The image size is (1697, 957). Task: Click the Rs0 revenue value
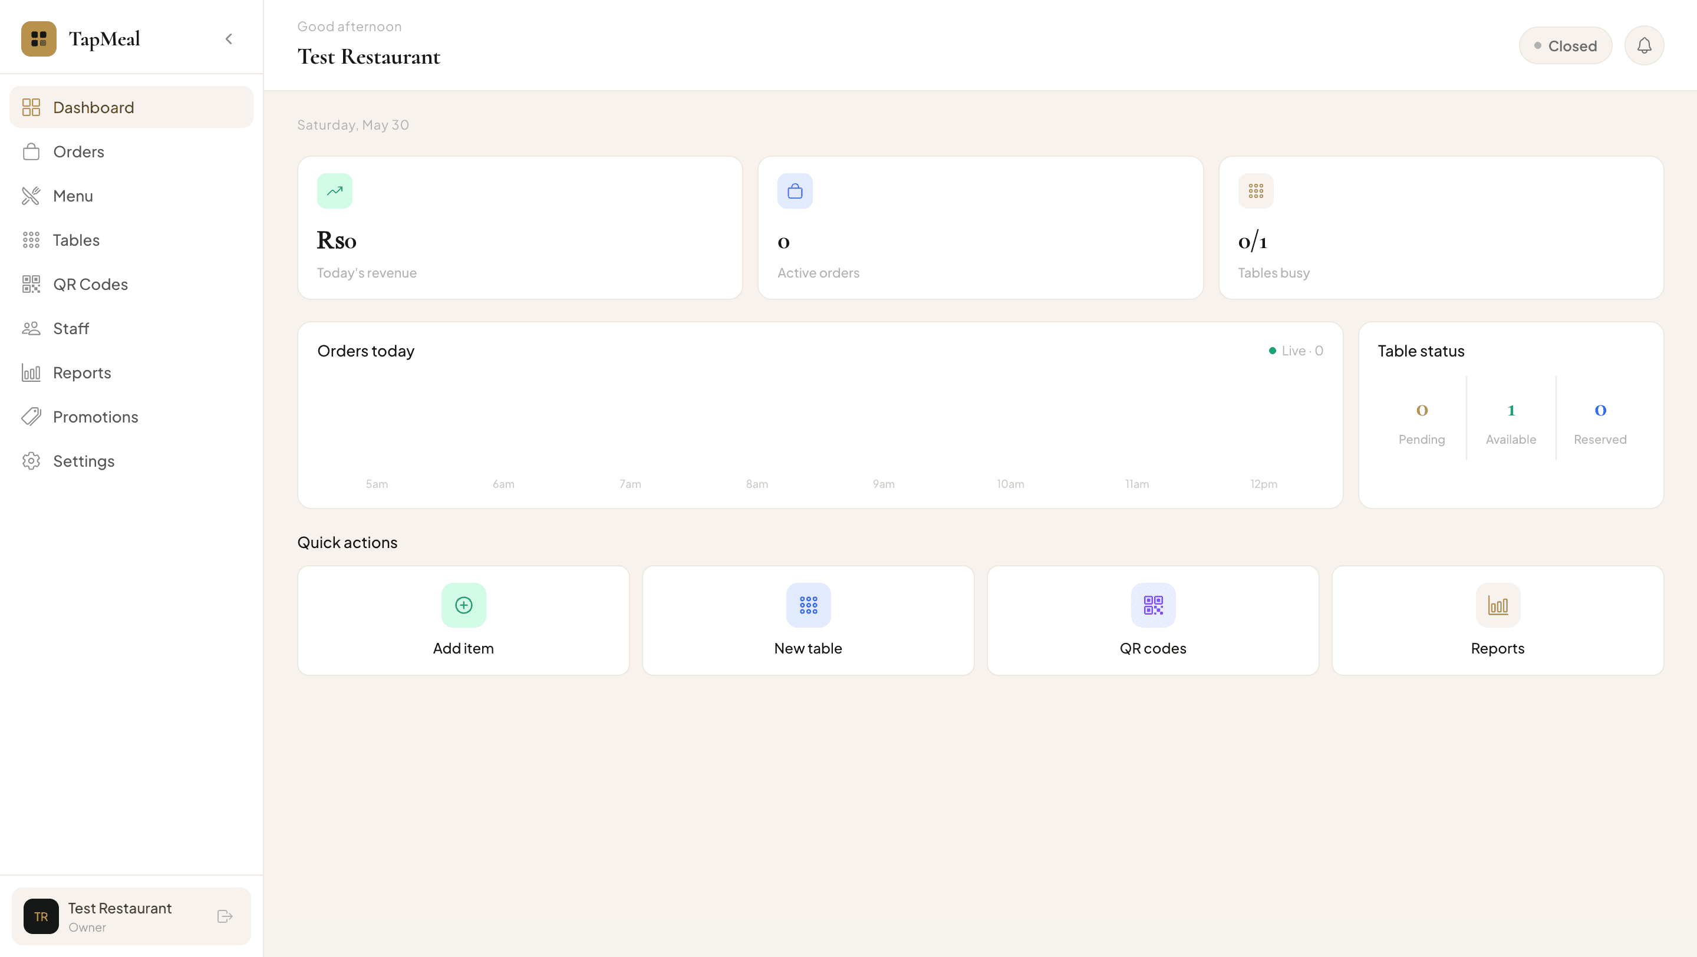(337, 240)
